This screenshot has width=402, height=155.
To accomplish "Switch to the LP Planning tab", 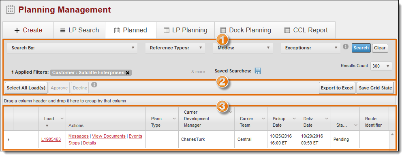I will point(185,30).
